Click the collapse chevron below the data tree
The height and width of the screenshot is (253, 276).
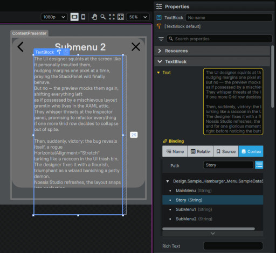213,234
